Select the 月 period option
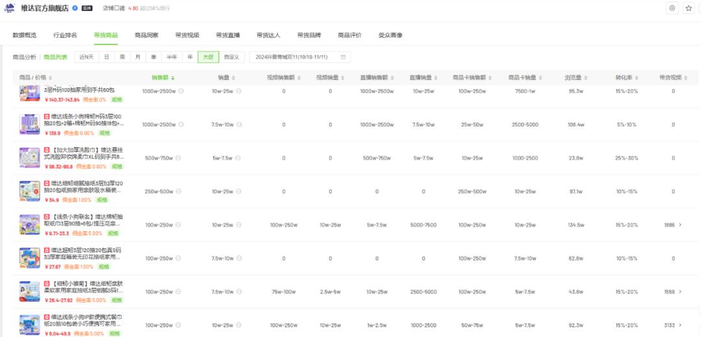The height and width of the screenshot is (337, 701). coord(138,57)
